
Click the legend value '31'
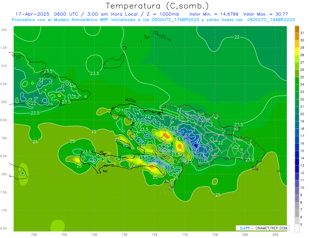[x=302, y=33]
